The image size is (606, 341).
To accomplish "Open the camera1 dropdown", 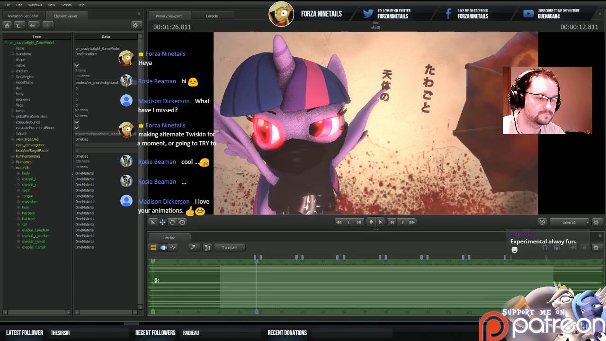I will (x=570, y=222).
